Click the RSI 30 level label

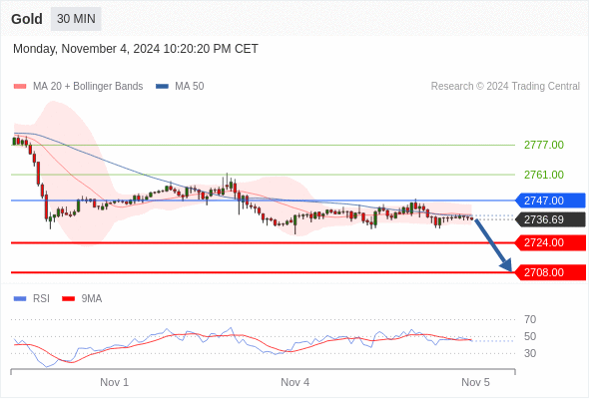click(x=530, y=353)
